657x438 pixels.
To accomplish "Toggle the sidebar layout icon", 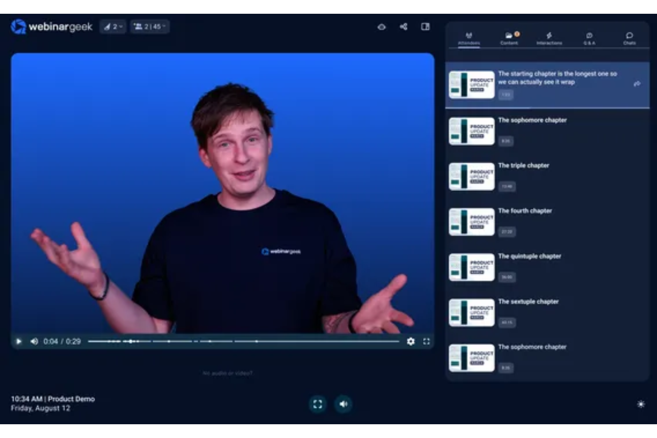I will click(x=425, y=27).
